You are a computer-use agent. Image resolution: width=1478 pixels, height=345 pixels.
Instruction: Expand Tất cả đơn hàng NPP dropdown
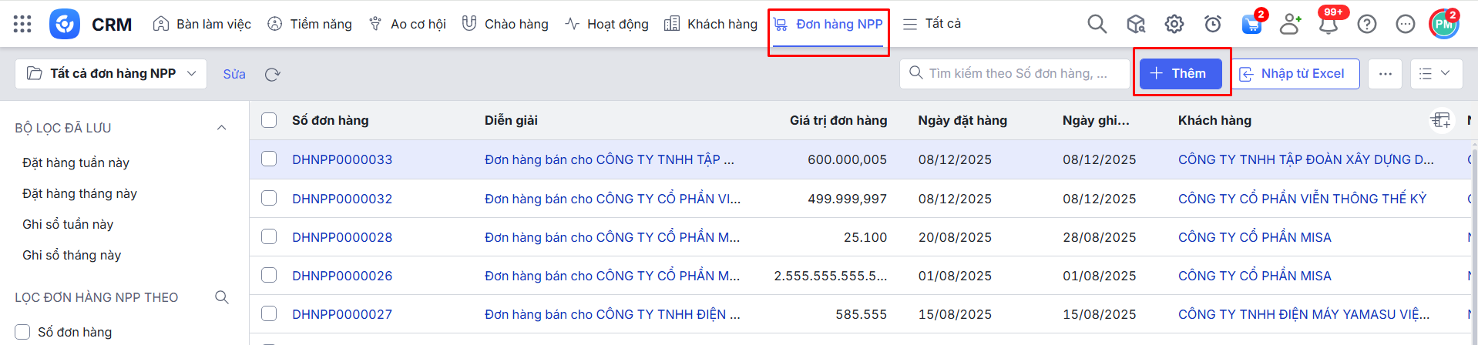[111, 74]
